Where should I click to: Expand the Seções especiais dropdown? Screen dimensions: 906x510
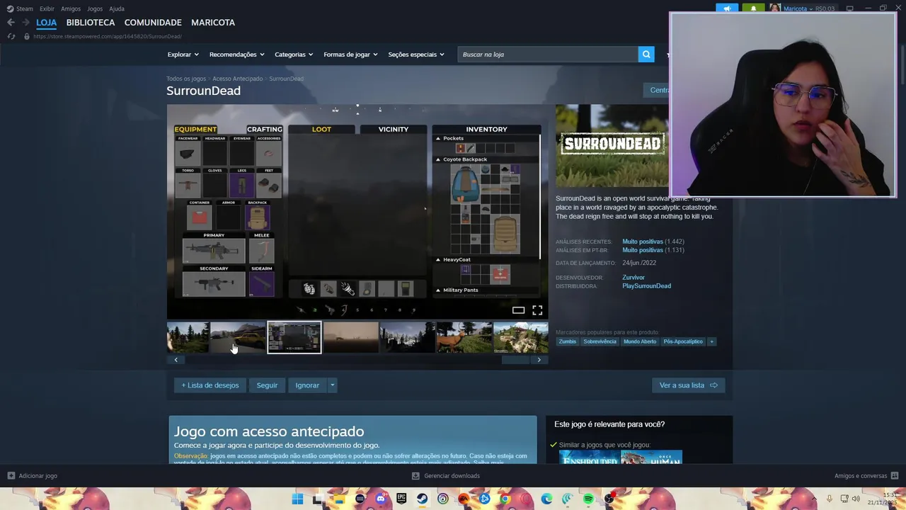pyautogui.click(x=416, y=55)
